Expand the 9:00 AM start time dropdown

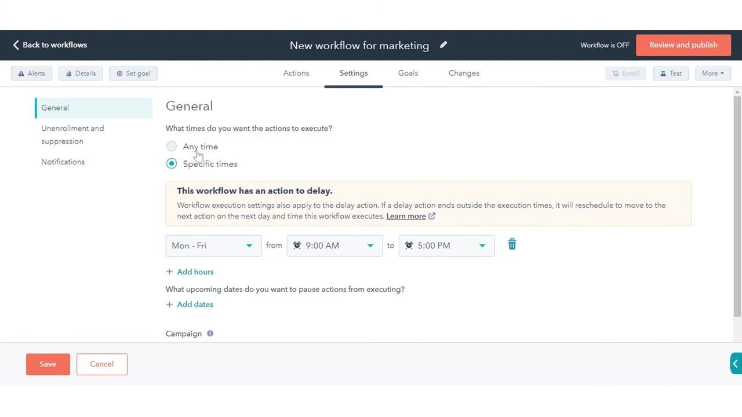(334, 246)
